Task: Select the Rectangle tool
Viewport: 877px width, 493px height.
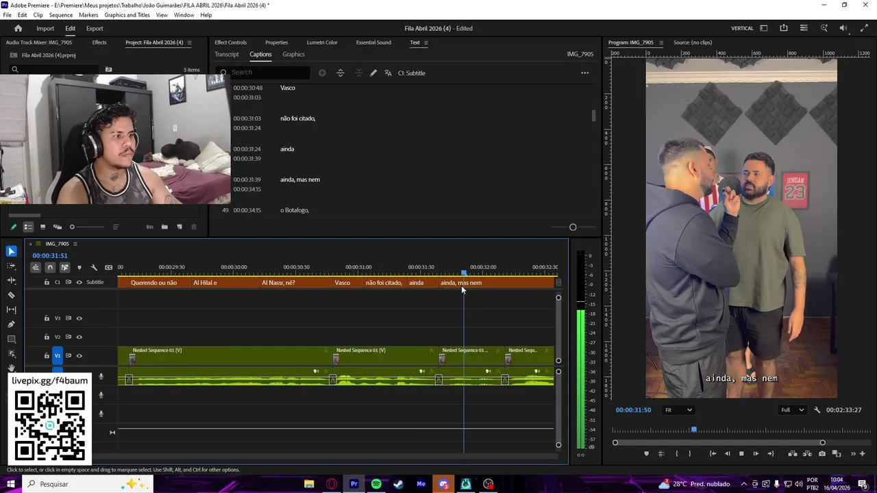Action: pos(11,339)
